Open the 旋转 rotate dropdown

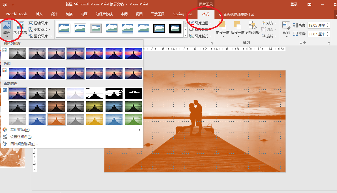pyautogui.click(x=269, y=36)
